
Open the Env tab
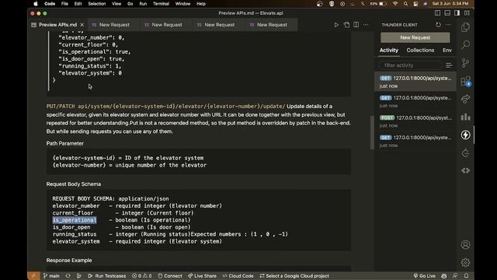click(x=447, y=50)
